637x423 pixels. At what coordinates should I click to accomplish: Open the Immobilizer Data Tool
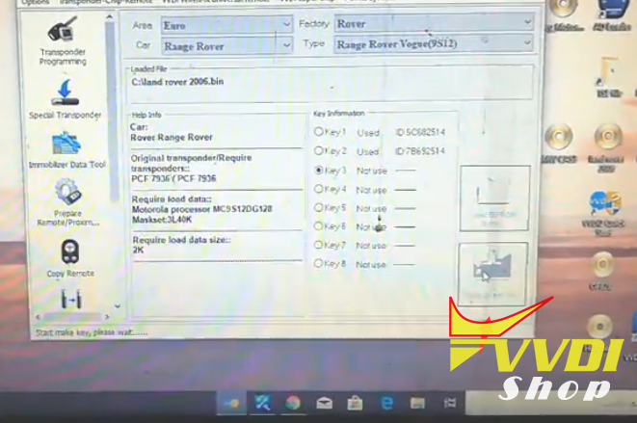67,149
